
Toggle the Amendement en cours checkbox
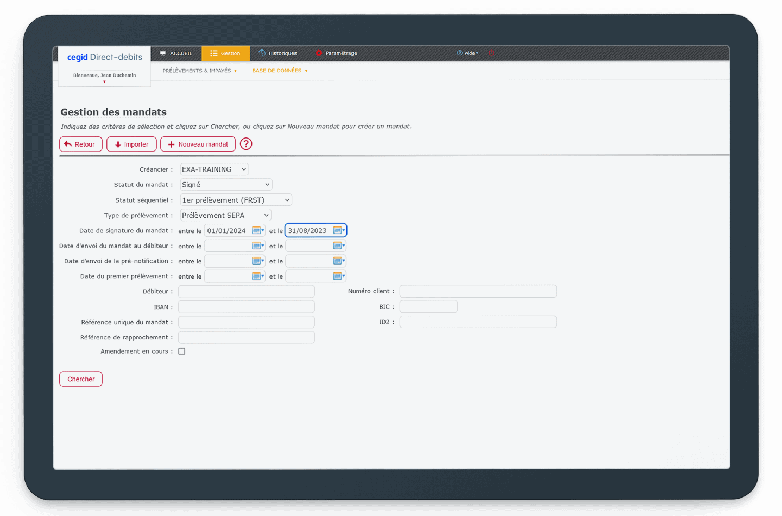(x=182, y=351)
